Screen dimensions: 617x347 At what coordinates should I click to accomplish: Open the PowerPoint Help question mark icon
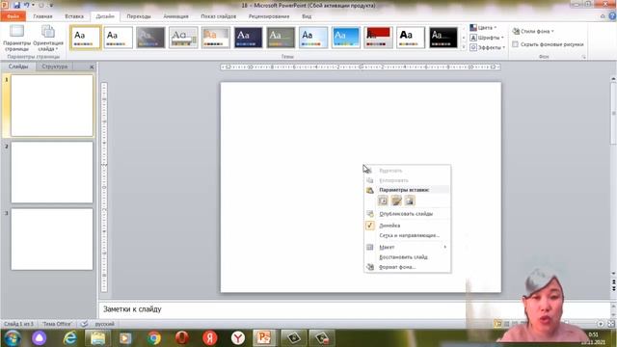[612, 16]
